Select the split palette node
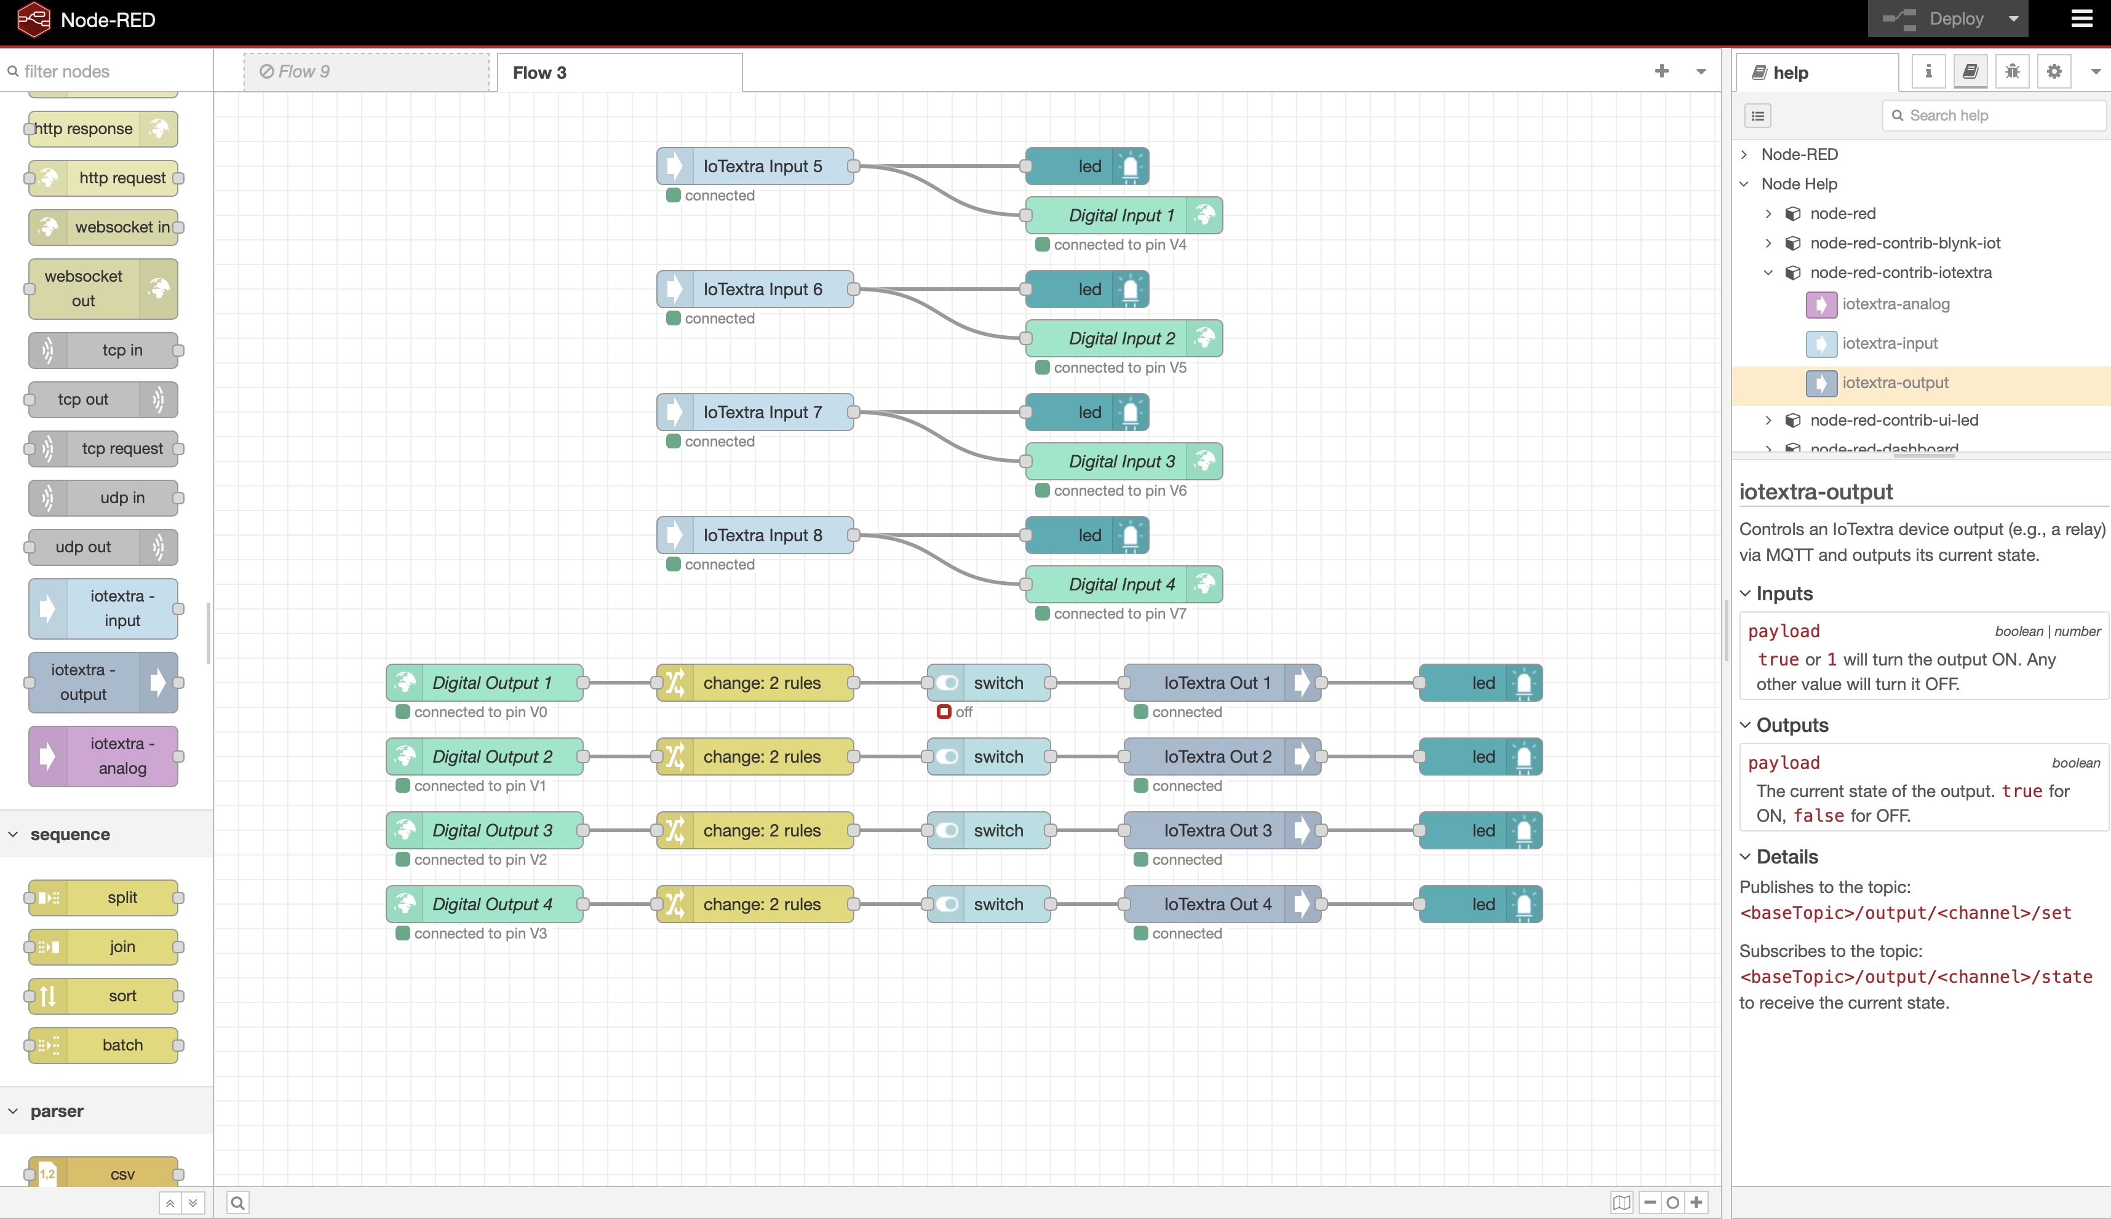The width and height of the screenshot is (2111, 1219). coord(103,897)
